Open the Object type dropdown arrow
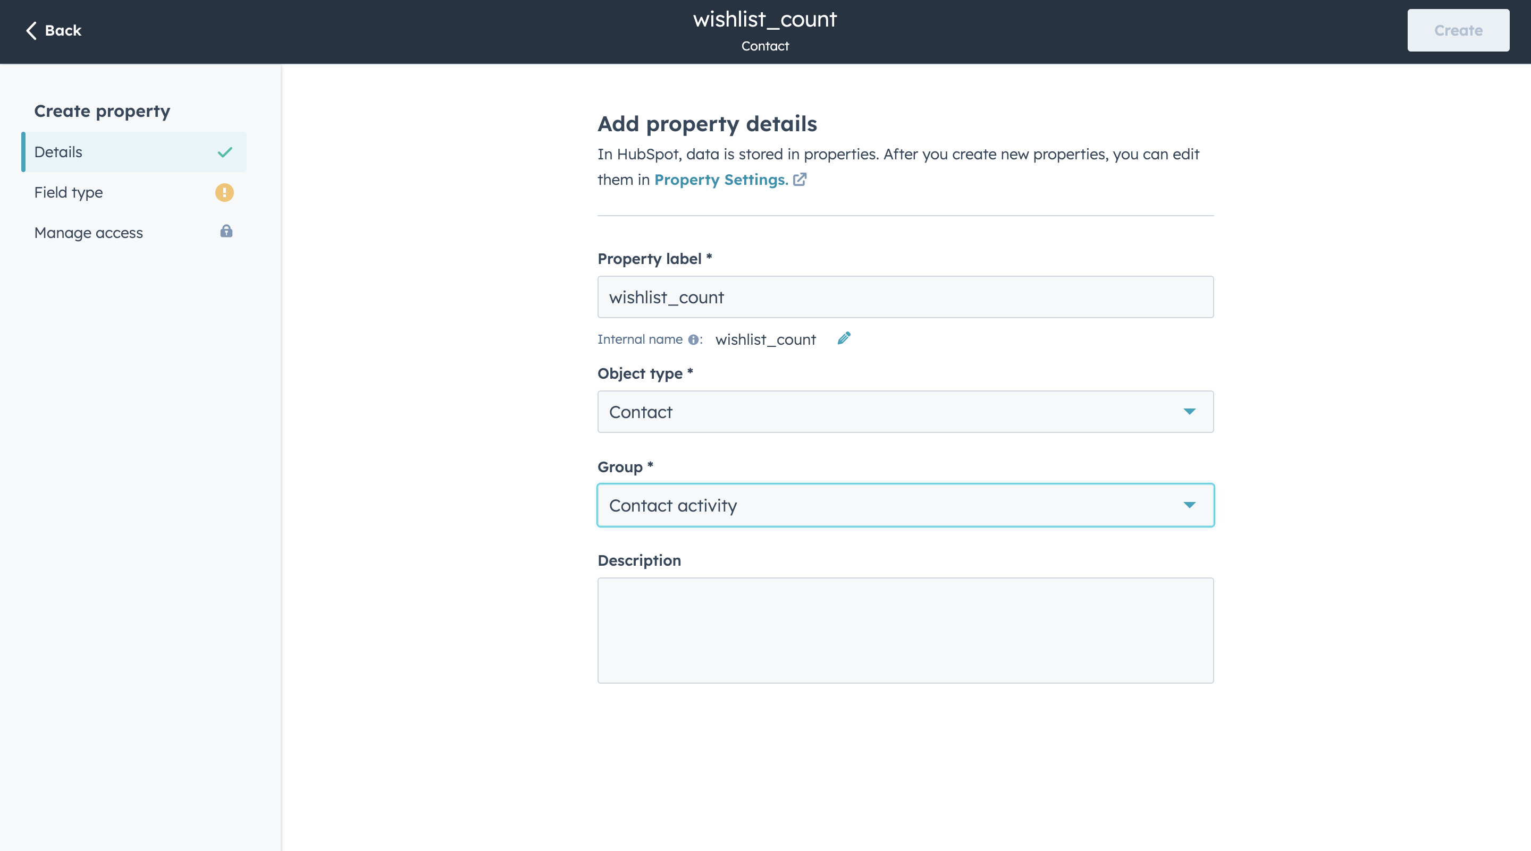This screenshot has width=1531, height=851. (x=1189, y=412)
